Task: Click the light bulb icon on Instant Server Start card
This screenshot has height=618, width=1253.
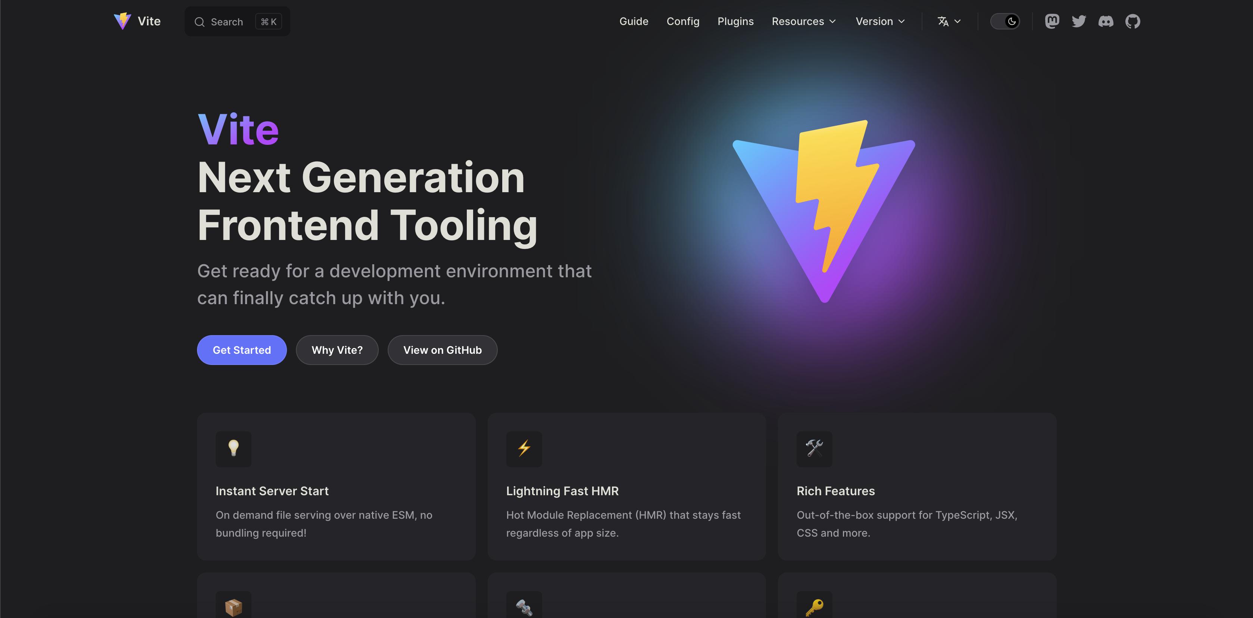Action: (x=234, y=449)
